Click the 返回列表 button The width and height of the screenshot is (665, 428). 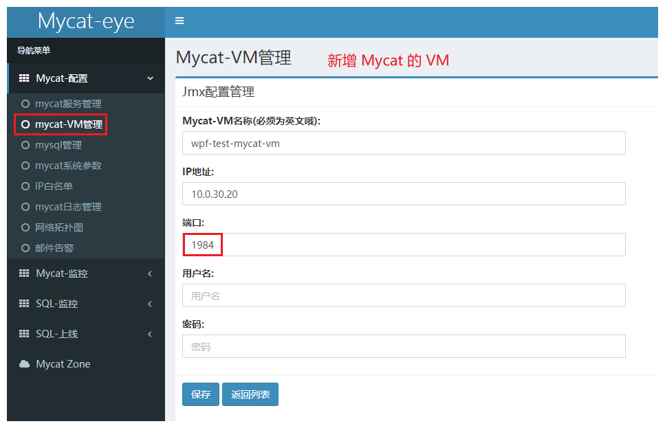coord(250,394)
